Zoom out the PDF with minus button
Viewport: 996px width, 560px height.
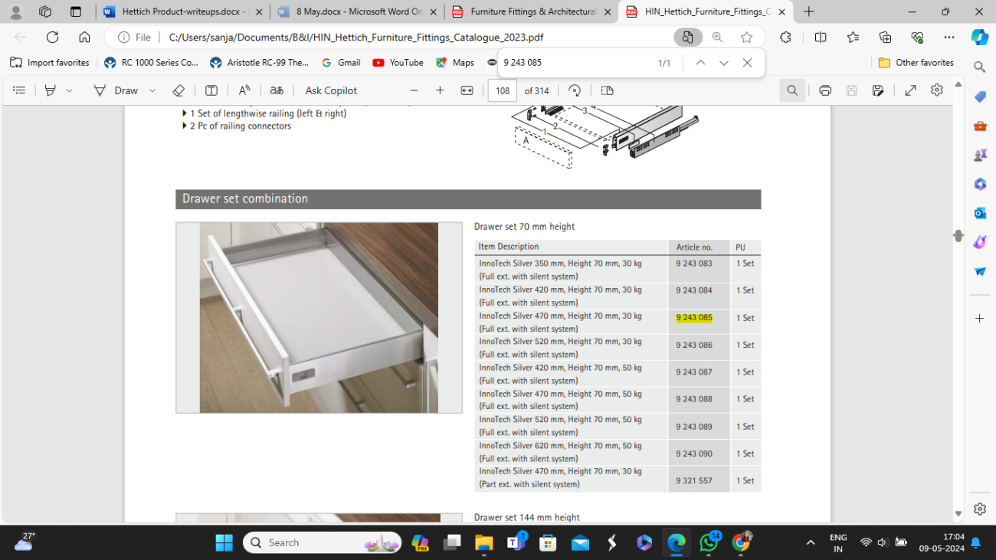(x=414, y=90)
